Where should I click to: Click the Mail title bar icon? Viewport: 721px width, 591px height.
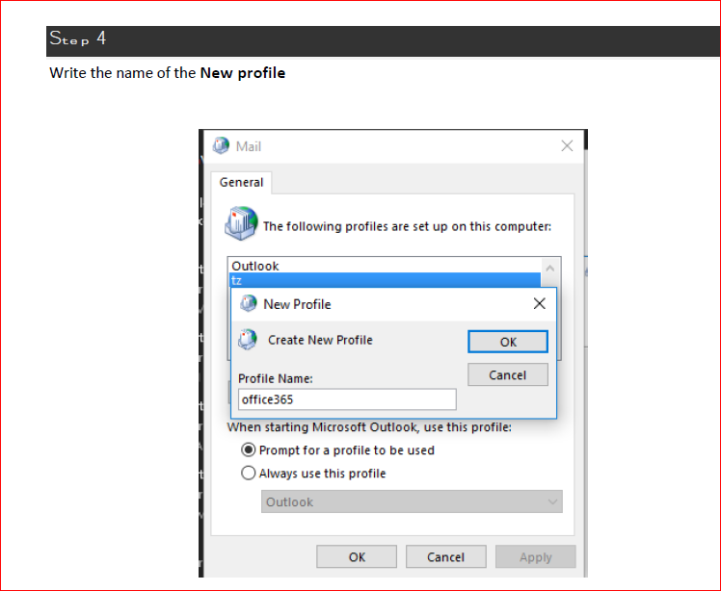tap(221, 145)
